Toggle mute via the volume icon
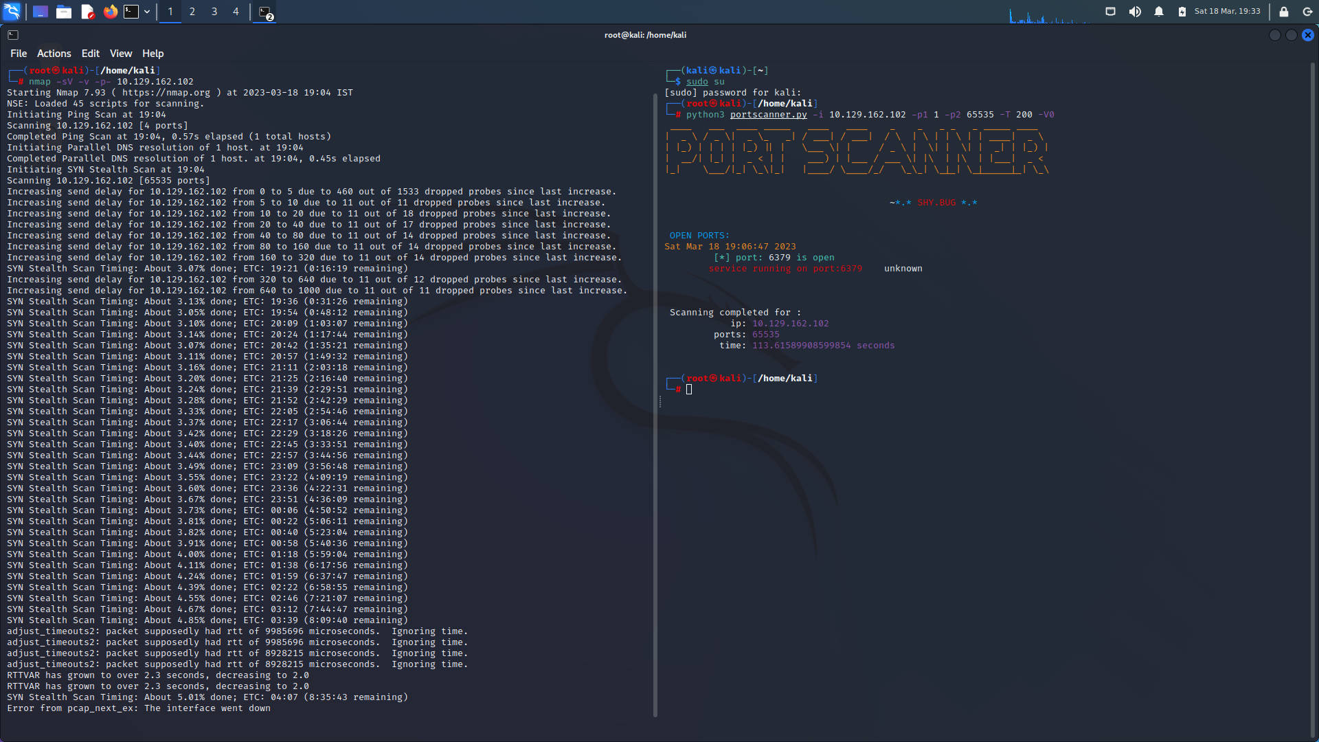This screenshot has width=1319, height=742. pos(1136,12)
